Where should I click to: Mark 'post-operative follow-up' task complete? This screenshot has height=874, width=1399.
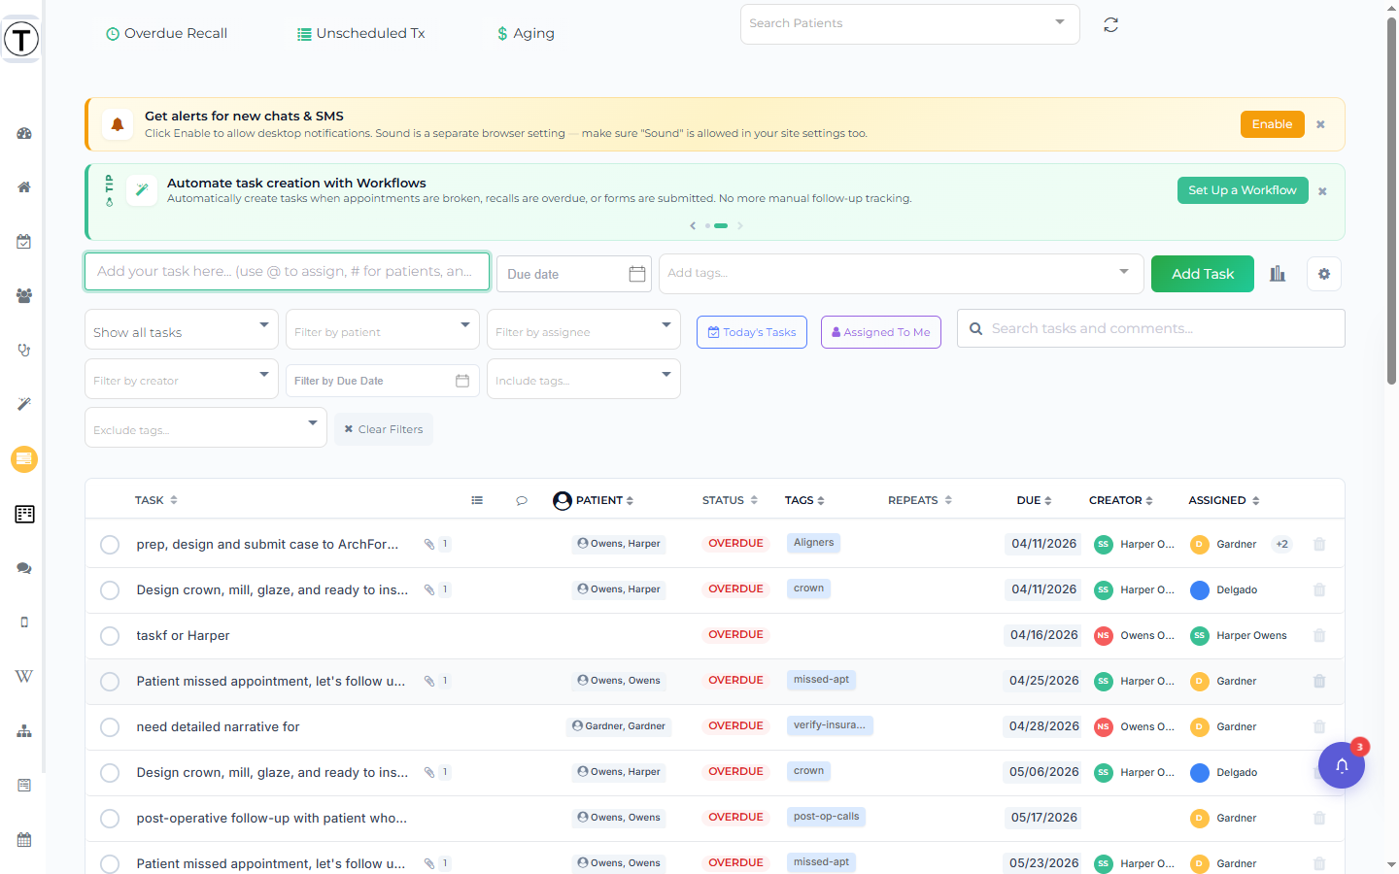(x=110, y=819)
